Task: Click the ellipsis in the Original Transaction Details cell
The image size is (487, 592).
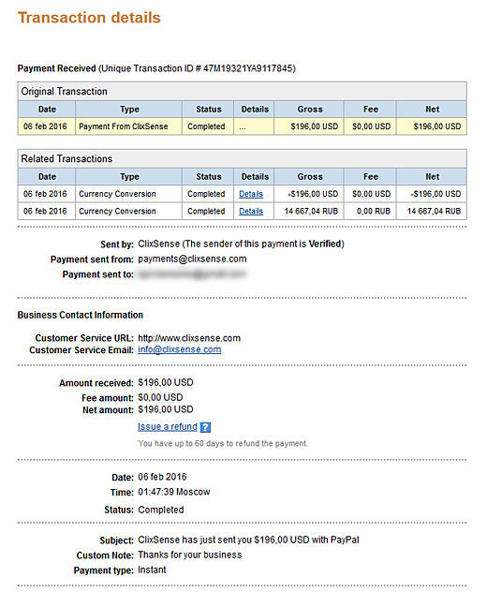Action: pyautogui.click(x=243, y=127)
